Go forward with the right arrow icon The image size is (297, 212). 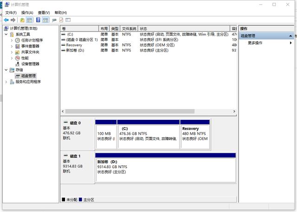click(13, 20)
